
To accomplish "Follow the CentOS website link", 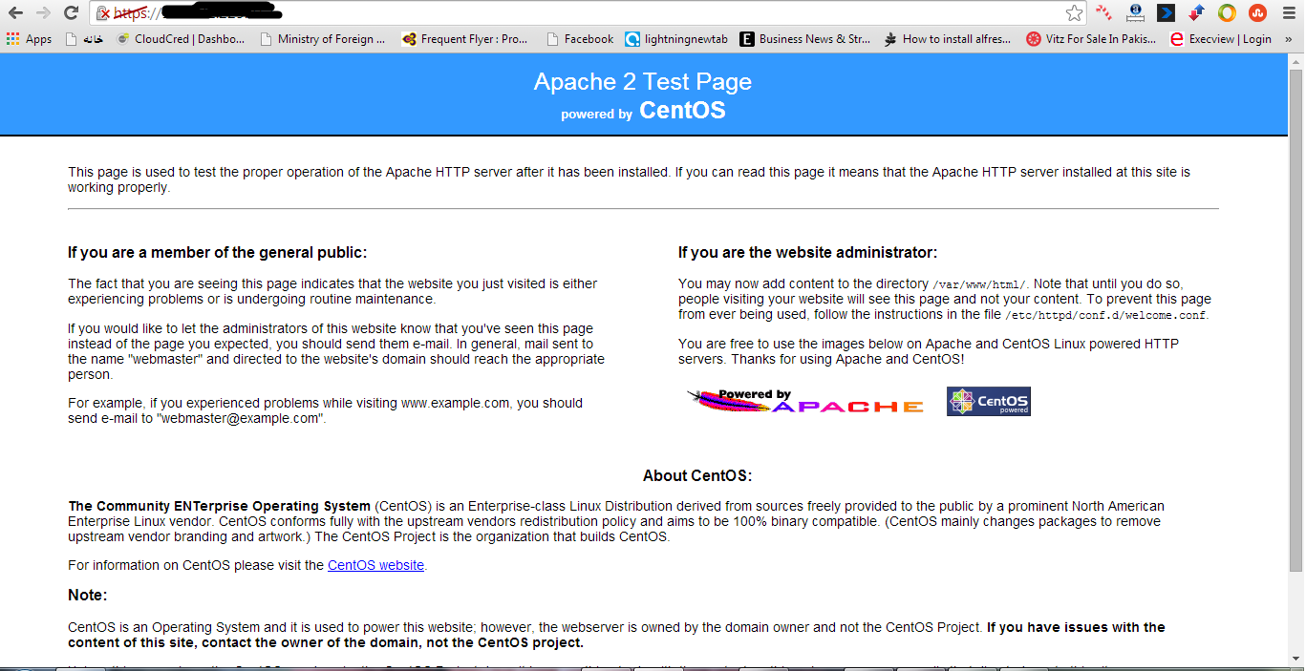I will click(375, 565).
